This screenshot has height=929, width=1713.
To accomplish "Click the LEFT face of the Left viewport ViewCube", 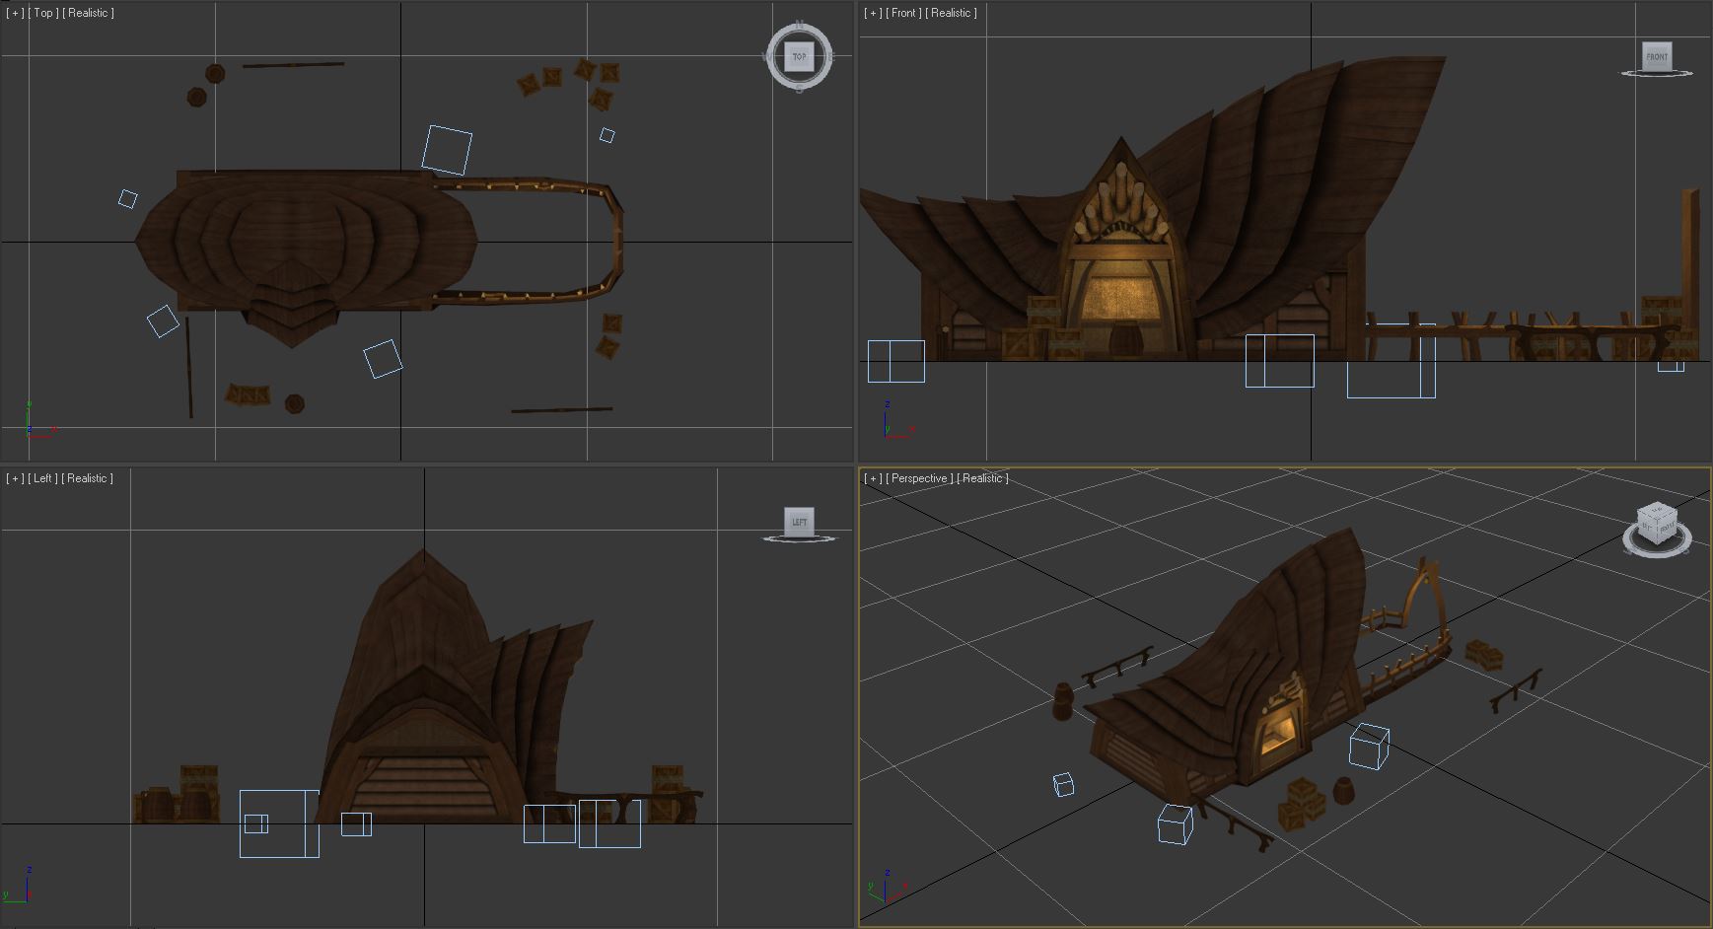I will 799,522.
